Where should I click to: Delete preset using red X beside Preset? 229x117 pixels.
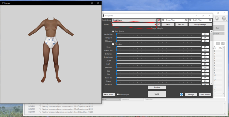tap(159, 25)
